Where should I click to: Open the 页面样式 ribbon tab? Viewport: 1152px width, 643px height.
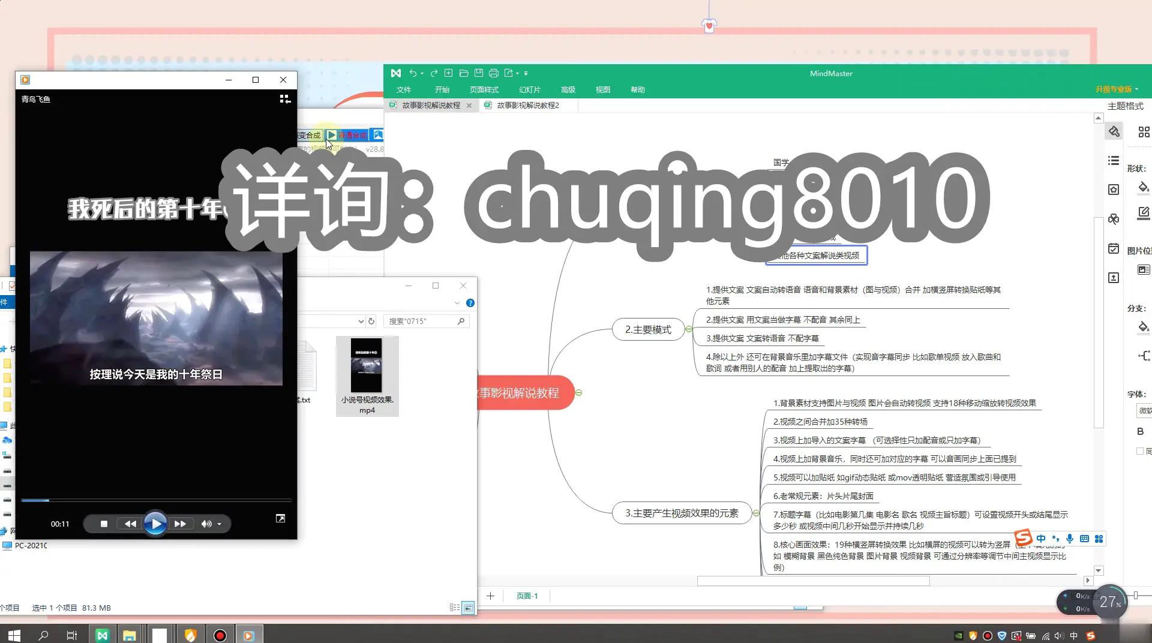tap(484, 90)
